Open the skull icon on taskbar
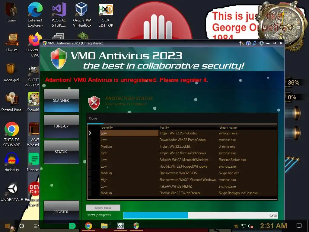 [x=120, y=226]
